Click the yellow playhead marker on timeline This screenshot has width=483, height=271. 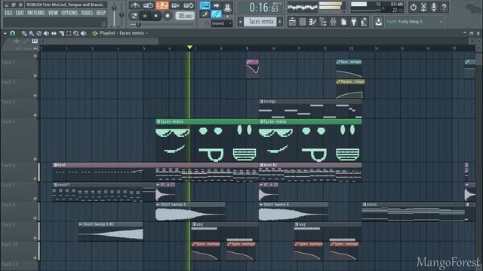click(189, 47)
